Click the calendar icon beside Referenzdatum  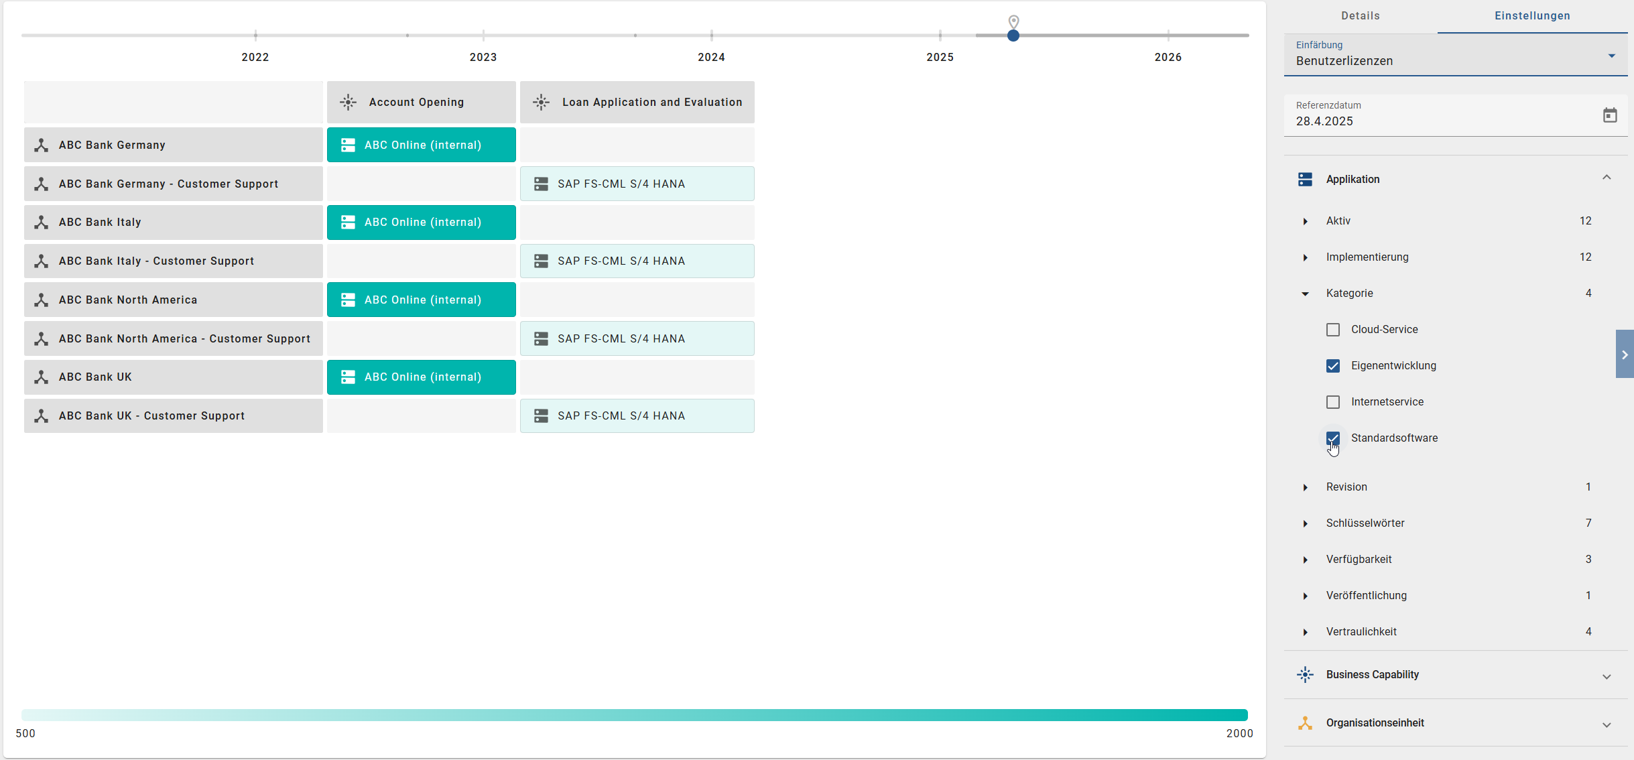click(x=1609, y=115)
